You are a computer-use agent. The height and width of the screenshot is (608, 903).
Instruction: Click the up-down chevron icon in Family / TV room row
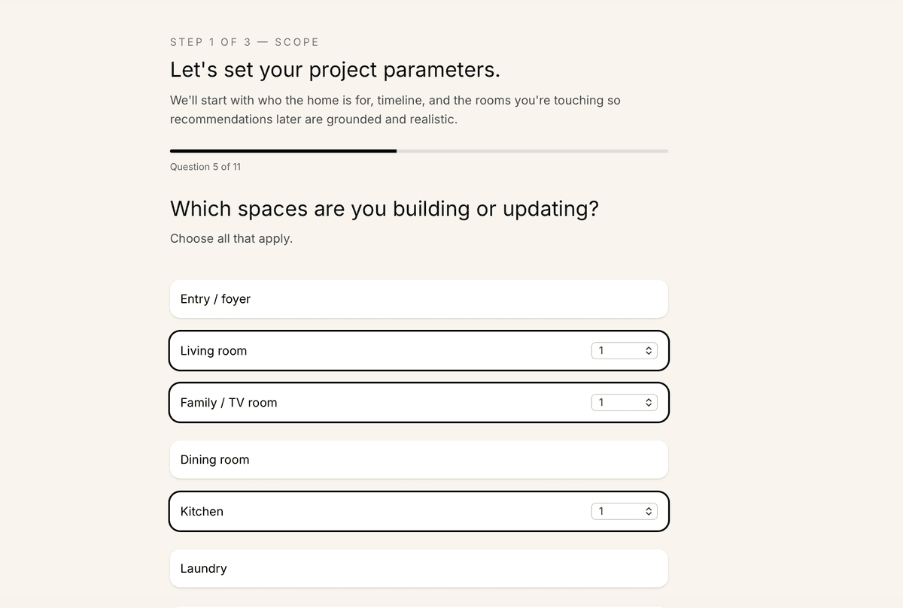[x=648, y=403]
